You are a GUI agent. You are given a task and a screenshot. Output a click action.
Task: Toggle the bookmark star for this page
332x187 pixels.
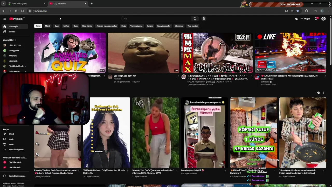[298, 11]
